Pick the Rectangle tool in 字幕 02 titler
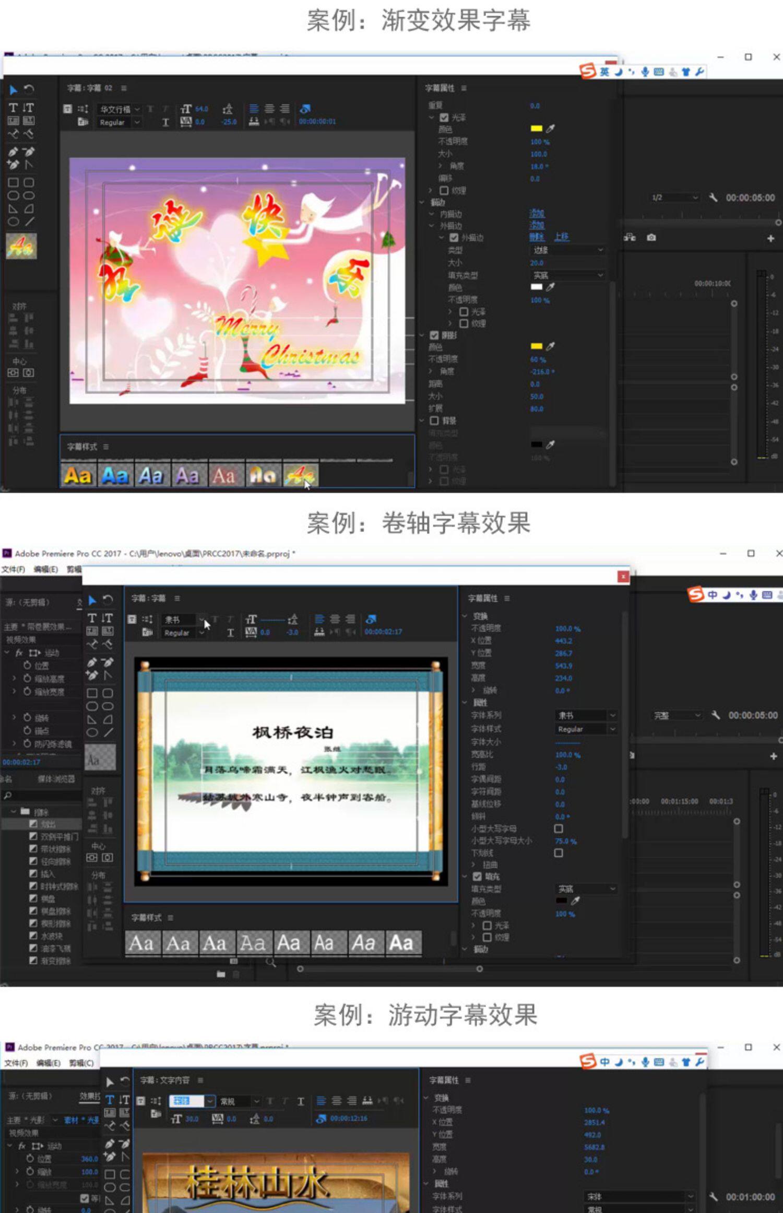The height and width of the screenshot is (1213, 783). (x=13, y=182)
